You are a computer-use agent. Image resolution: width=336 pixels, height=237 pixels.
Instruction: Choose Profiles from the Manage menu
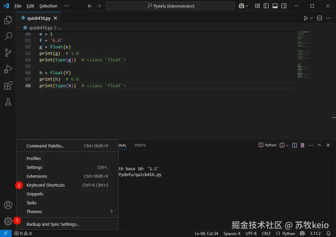(67, 159)
